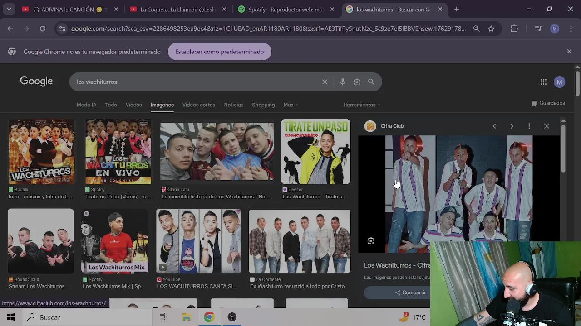This screenshot has width=581, height=326.
Task: Open the La Corriente Ex Wachiturro thumbnail
Action: (x=300, y=241)
